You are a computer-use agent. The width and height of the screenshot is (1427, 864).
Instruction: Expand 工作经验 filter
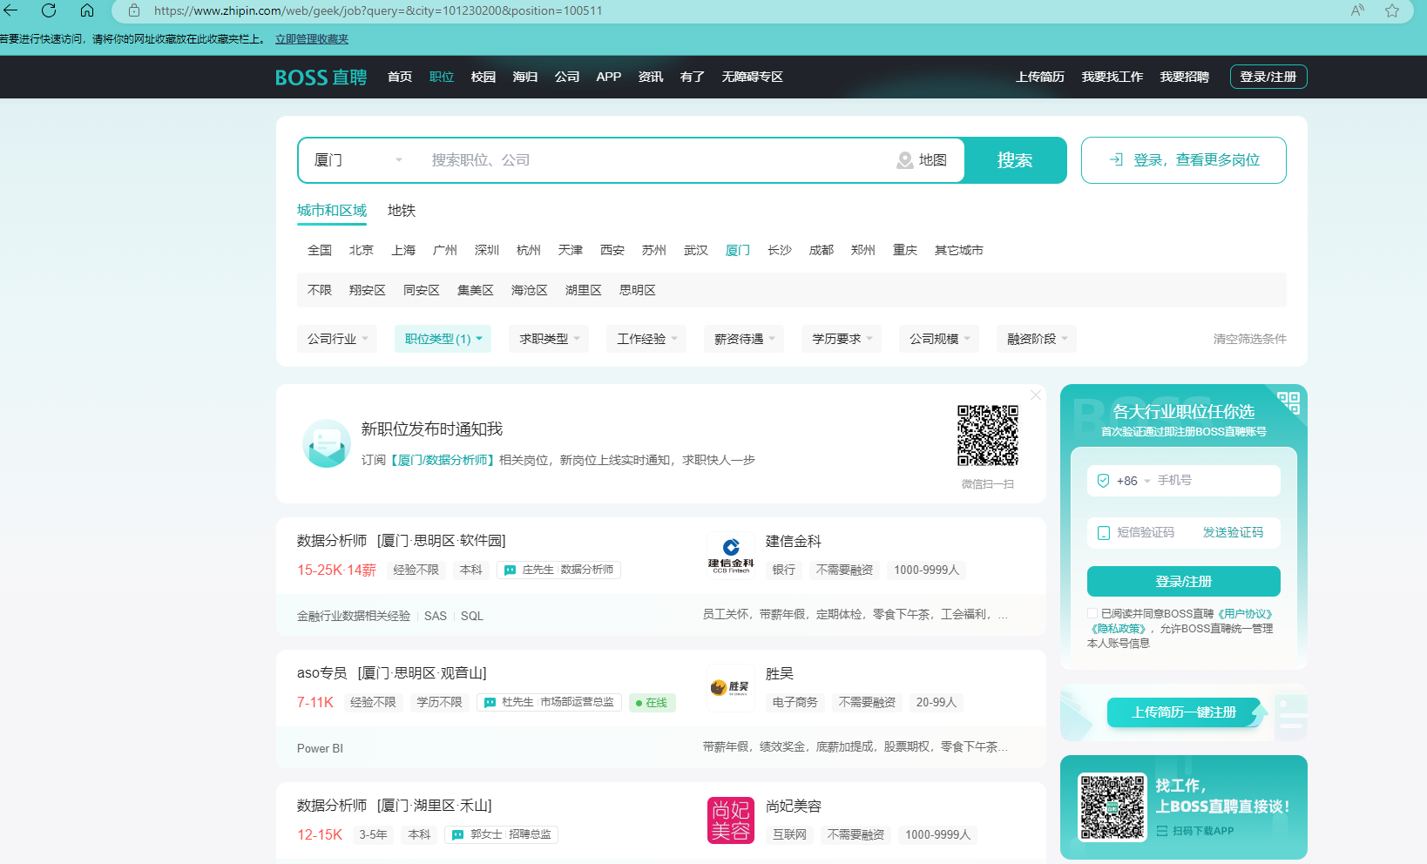pos(646,339)
